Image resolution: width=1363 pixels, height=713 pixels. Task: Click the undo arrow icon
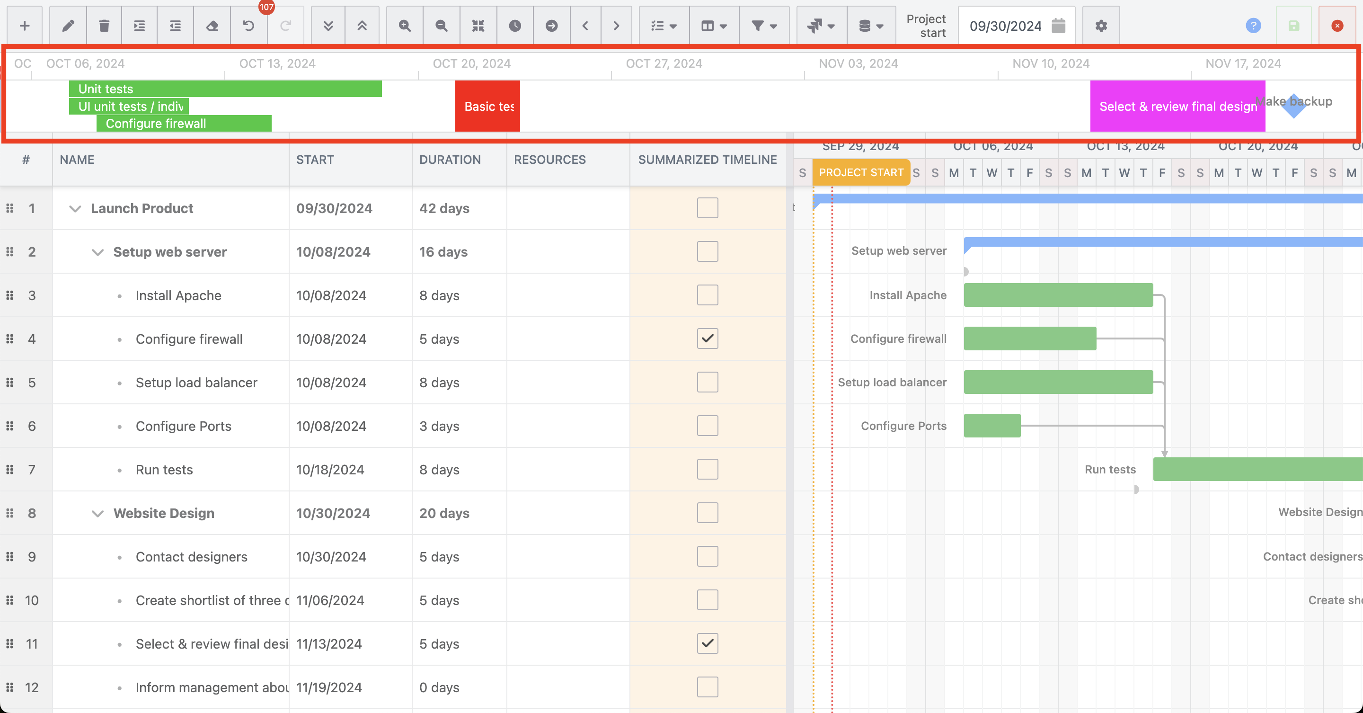pos(248,26)
